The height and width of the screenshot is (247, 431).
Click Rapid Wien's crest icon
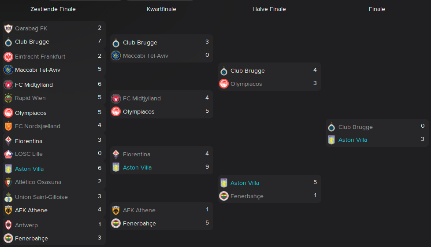coord(8,98)
